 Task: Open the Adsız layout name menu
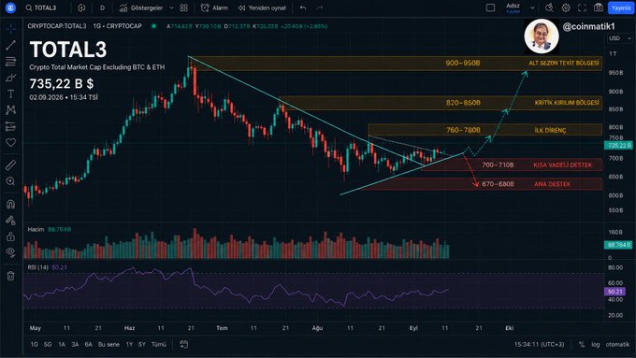click(513, 7)
